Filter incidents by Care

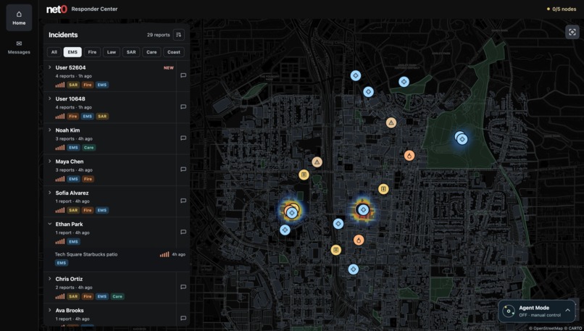click(151, 52)
